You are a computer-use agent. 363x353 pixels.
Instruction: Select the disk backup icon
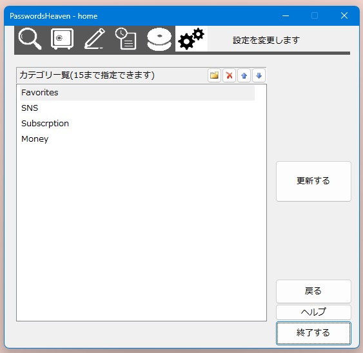(159, 39)
